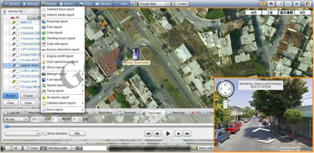Click the umbrella icon in top-right toolbar
Screen dimensions: 314x153
pos(271,4)
